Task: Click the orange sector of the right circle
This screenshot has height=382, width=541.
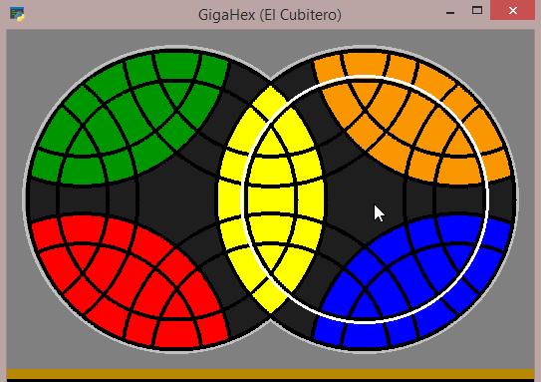Action: click(414, 114)
